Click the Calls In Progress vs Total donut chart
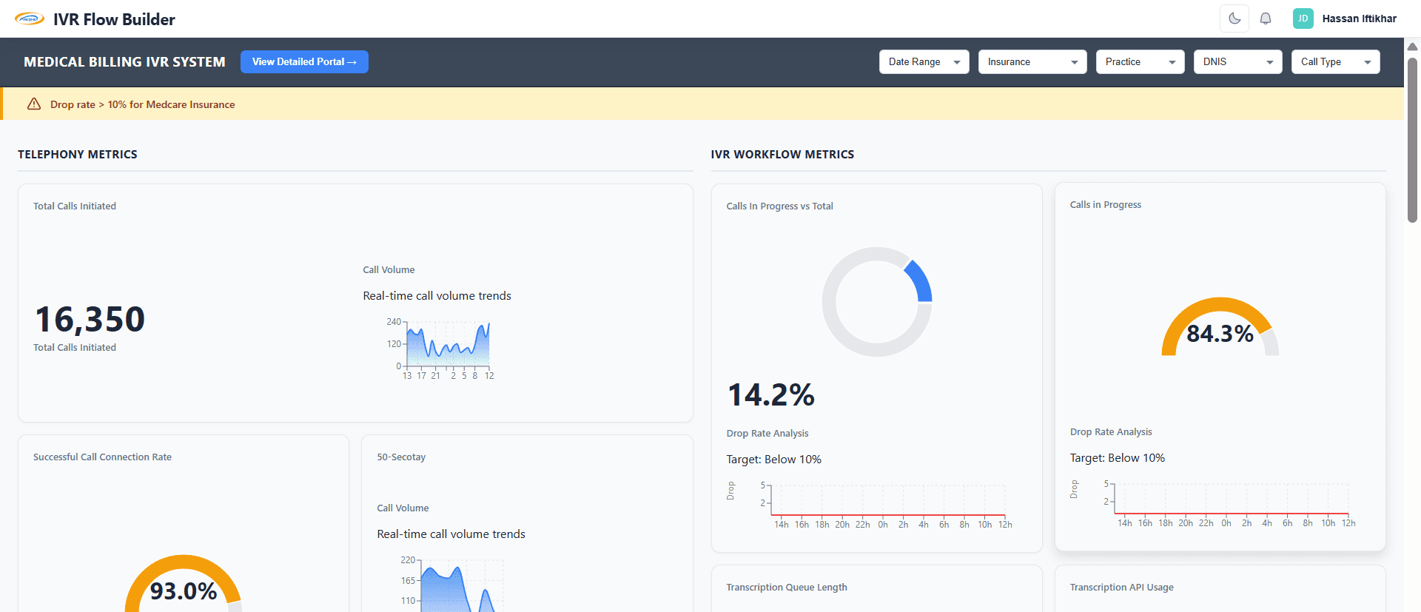 [877, 302]
